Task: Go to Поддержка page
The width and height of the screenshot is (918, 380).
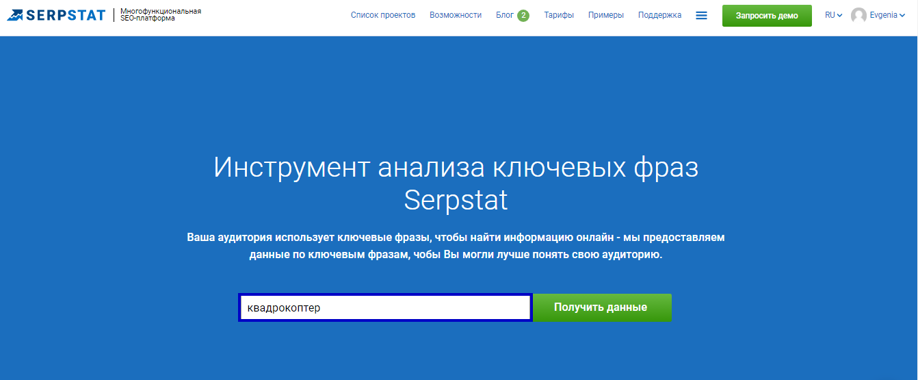Action: [659, 15]
